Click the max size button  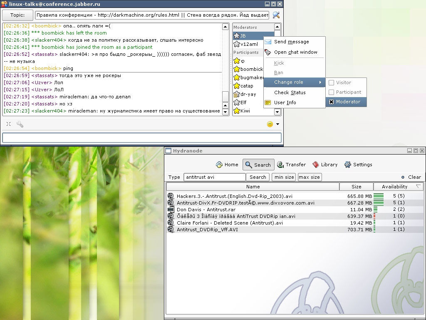pos(310,177)
